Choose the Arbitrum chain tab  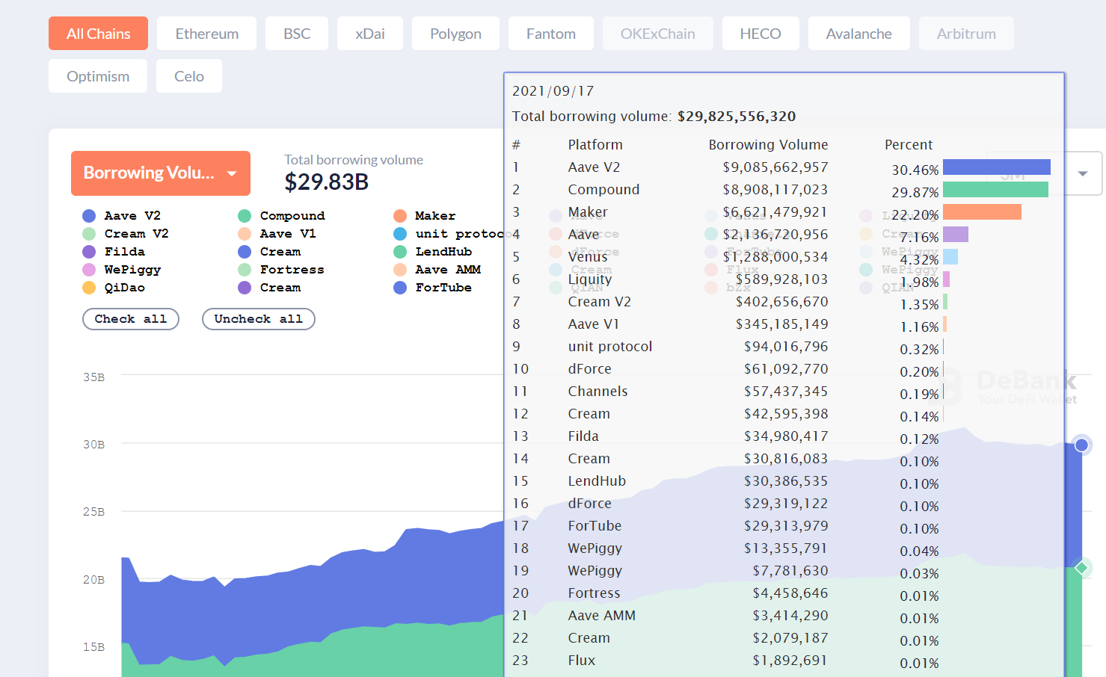[966, 34]
